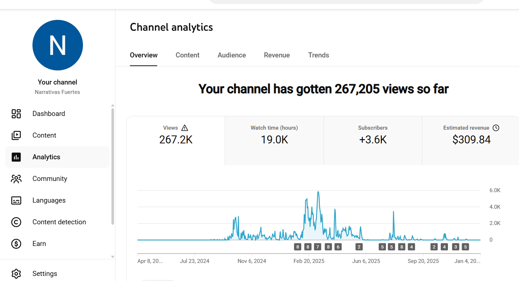Screen dimensions: 519x281
Task: Click the chart marker labeled 6
Action: pos(338,247)
